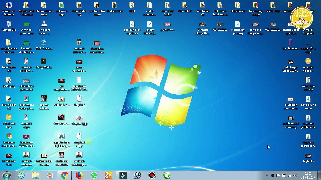Open the network signal tray icon
321x180 pixels.
click(x=289, y=176)
